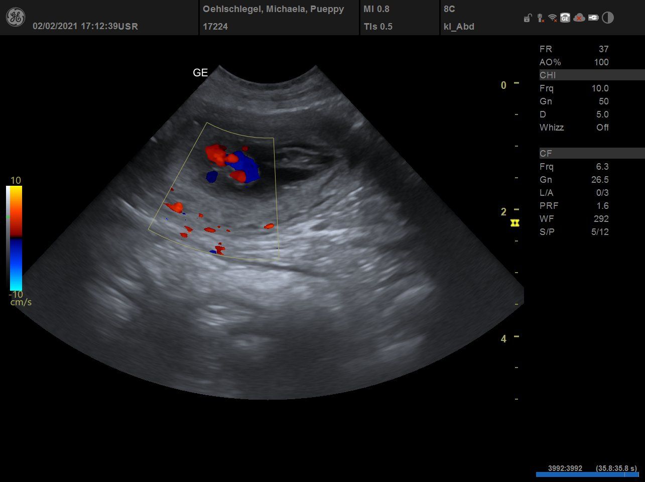The image size is (645, 482).
Task: Click the Wi-Fi disconnected status icon
Action: [x=553, y=18]
